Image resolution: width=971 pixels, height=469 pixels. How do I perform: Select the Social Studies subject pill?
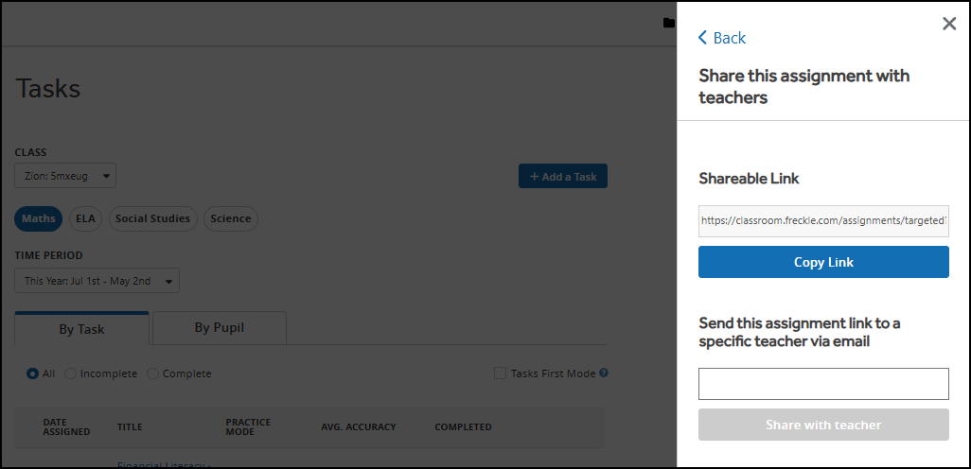pyautogui.click(x=153, y=218)
